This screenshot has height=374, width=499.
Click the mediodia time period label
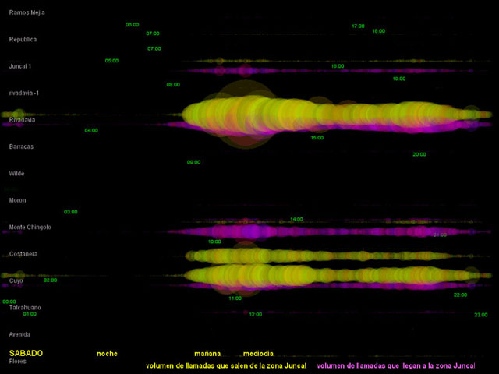(x=258, y=354)
